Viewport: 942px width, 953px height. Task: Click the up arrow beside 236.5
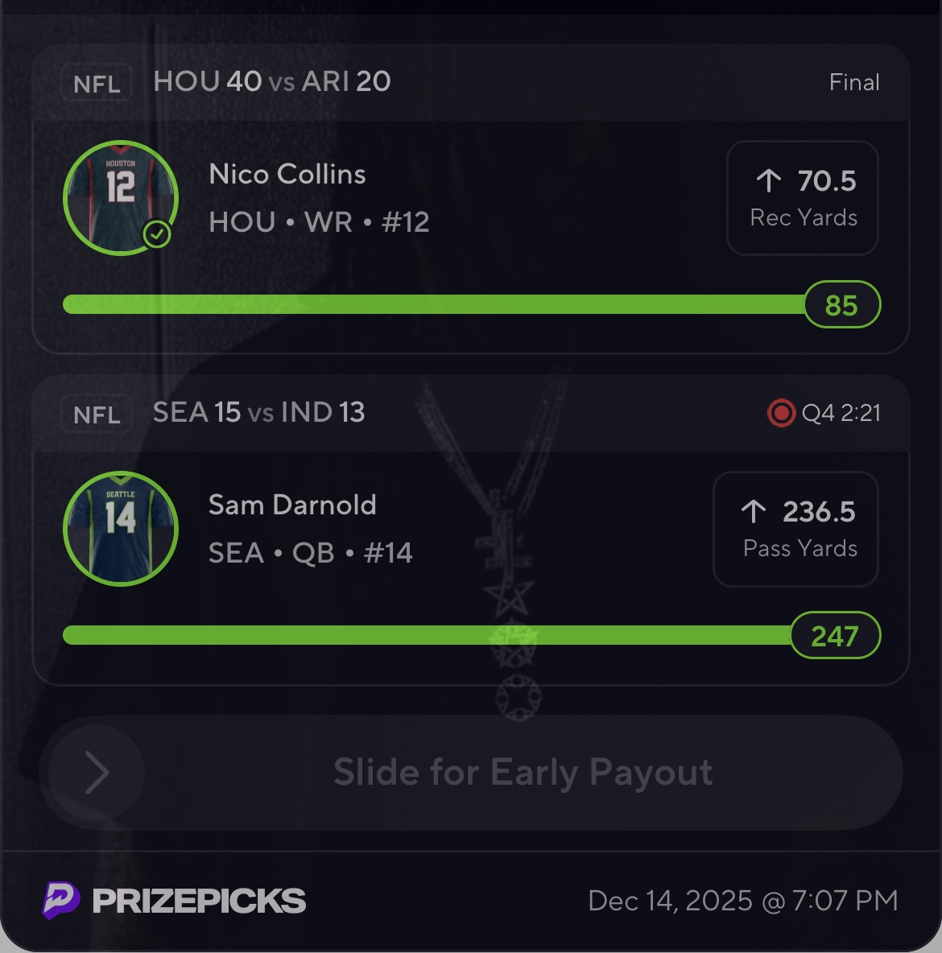[x=754, y=511]
